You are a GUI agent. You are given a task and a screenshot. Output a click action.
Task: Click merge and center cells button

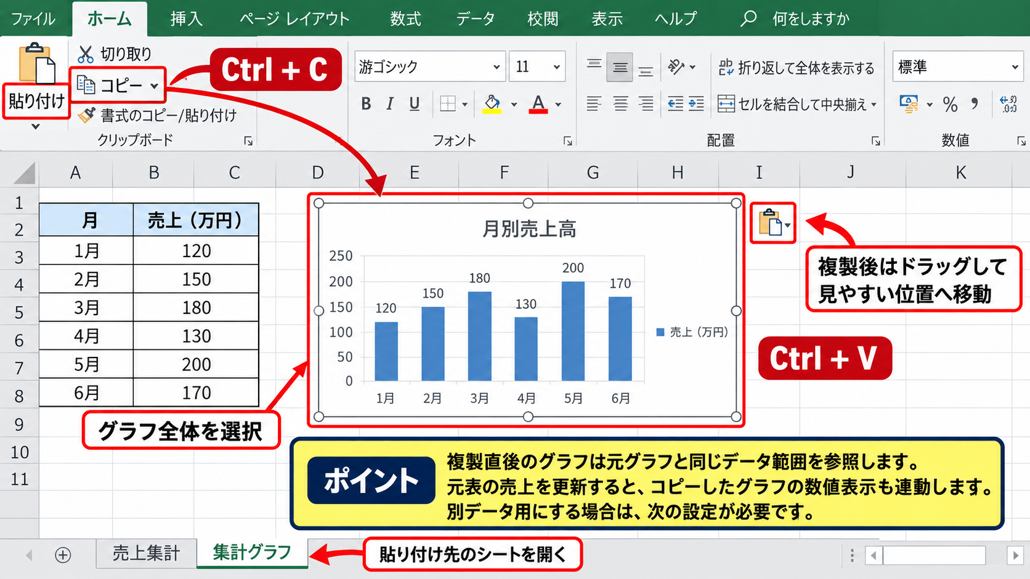[792, 104]
